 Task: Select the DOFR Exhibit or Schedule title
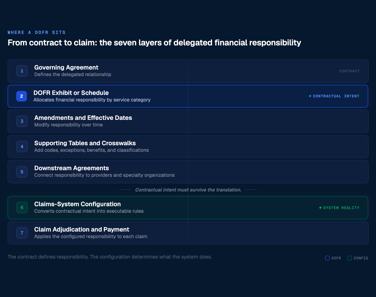pyautogui.click(x=71, y=93)
